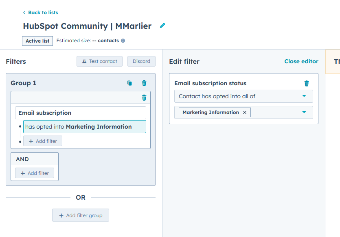This screenshot has height=237, width=340.
Task: Click the Discard button
Action: (x=141, y=61)
